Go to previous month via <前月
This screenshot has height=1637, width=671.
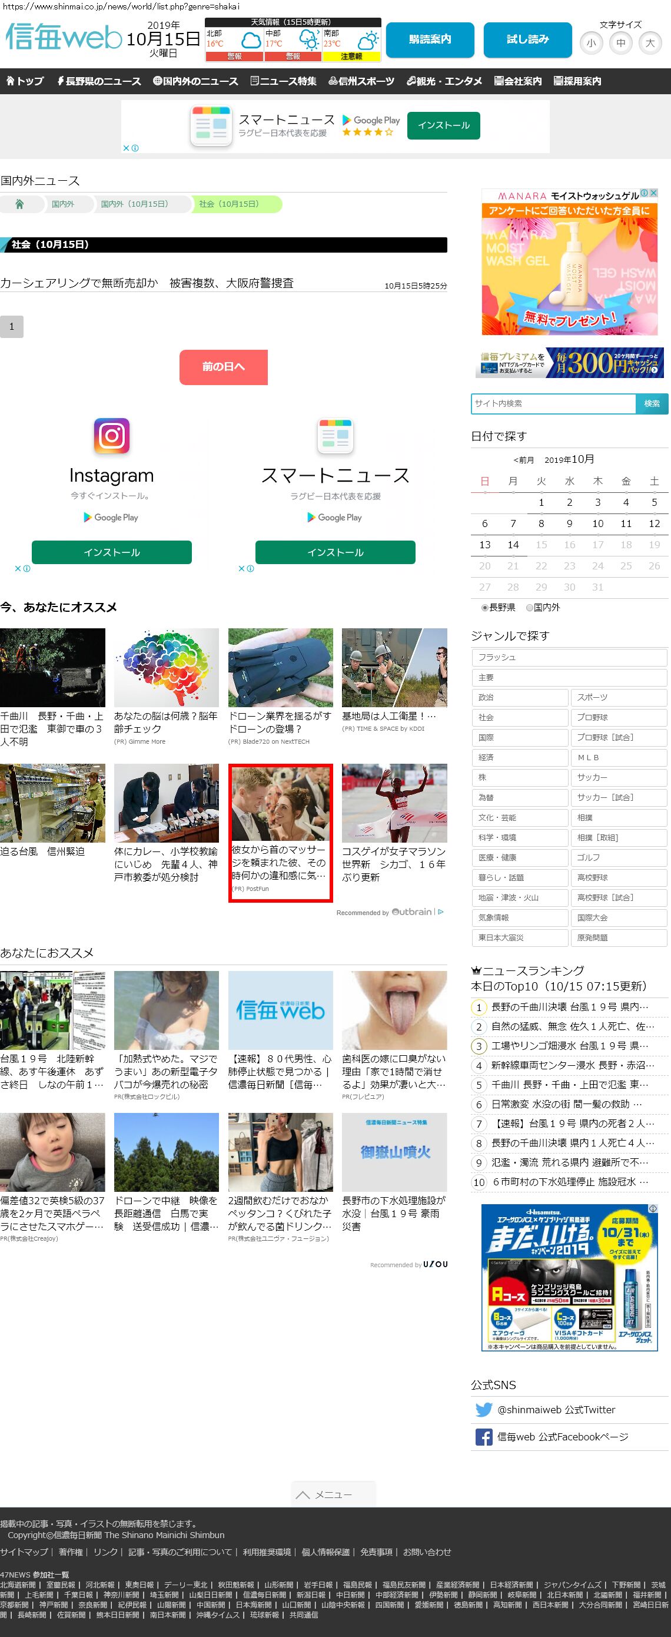(524, 460)
